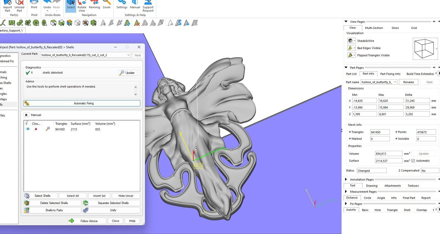Click the X Min dimension field
The image size is (440, 234).
(x=364, y=101)
